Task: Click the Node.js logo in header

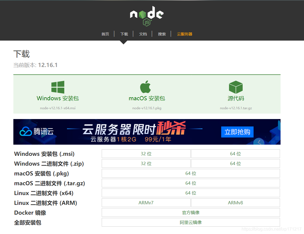Action: (147, 16)
